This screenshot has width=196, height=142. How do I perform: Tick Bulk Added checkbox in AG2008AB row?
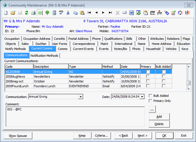tap(164, 72)
